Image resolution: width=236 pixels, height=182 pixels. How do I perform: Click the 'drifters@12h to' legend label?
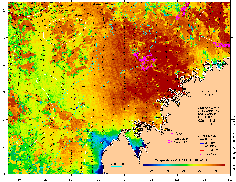184,139
